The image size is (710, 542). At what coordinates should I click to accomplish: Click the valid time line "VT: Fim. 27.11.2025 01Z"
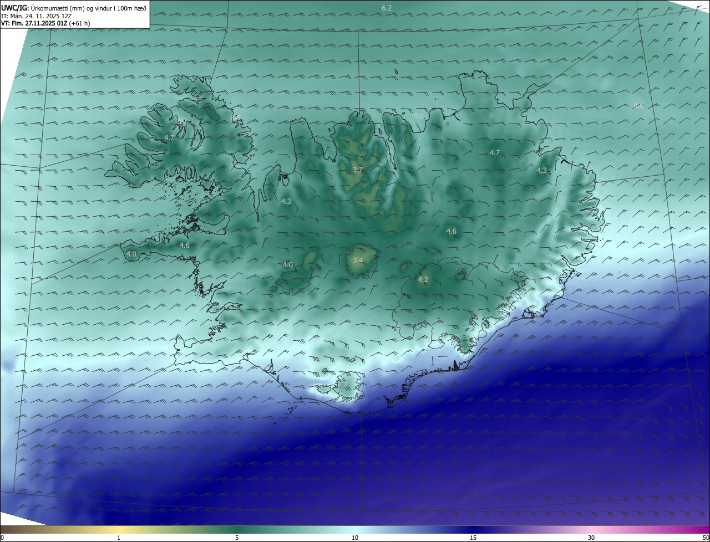(34, 23)
